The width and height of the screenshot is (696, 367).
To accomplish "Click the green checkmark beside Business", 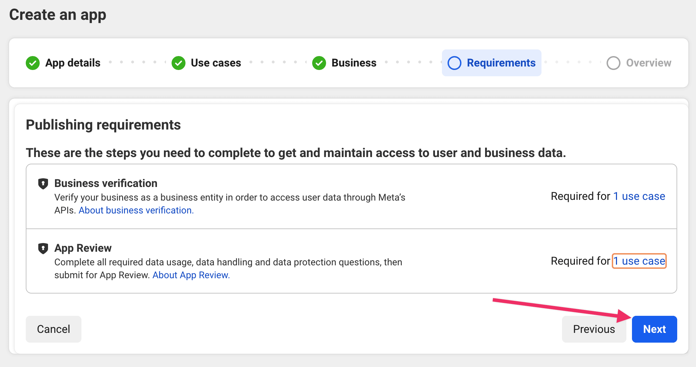I will point(319,63).
